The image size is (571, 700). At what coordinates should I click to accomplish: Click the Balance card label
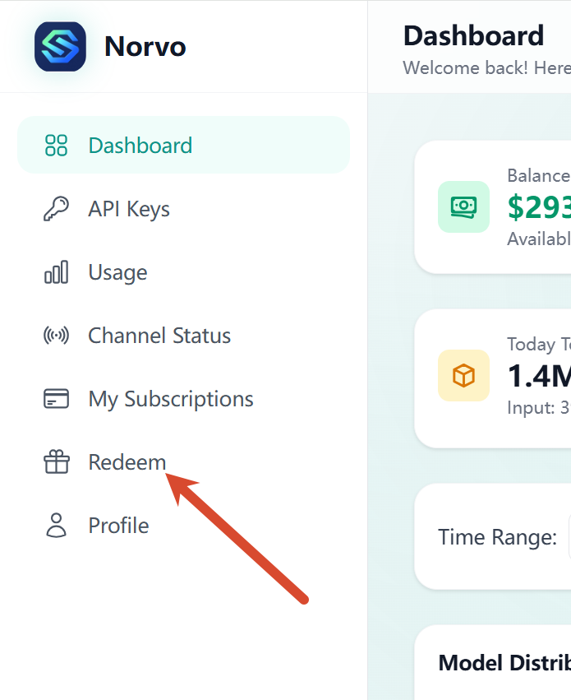pos(539,175)
